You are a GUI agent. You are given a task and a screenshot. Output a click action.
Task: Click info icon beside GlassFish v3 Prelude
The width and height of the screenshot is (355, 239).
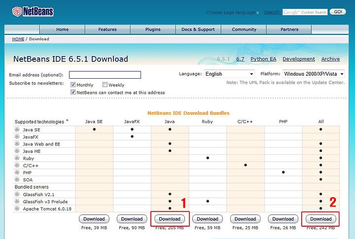[17, 201]
